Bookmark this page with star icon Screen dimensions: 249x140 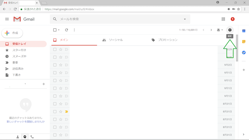pyautogui.click(x=238, y=9)
